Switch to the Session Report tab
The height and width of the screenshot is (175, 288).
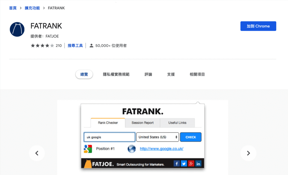tap(143, 123)
